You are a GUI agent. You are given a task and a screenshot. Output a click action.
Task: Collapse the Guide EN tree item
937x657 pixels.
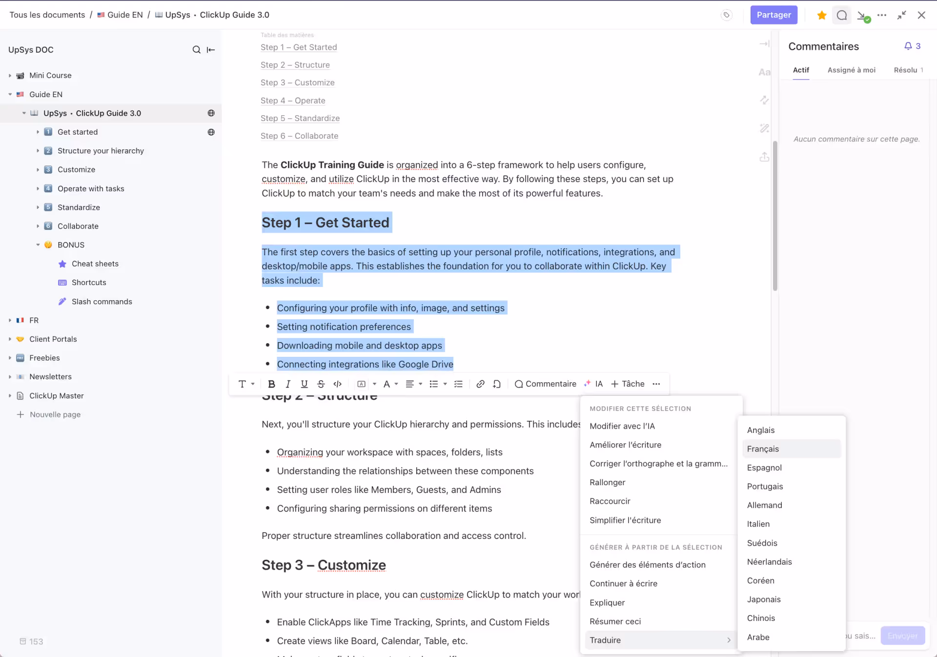tap(10, 95)
